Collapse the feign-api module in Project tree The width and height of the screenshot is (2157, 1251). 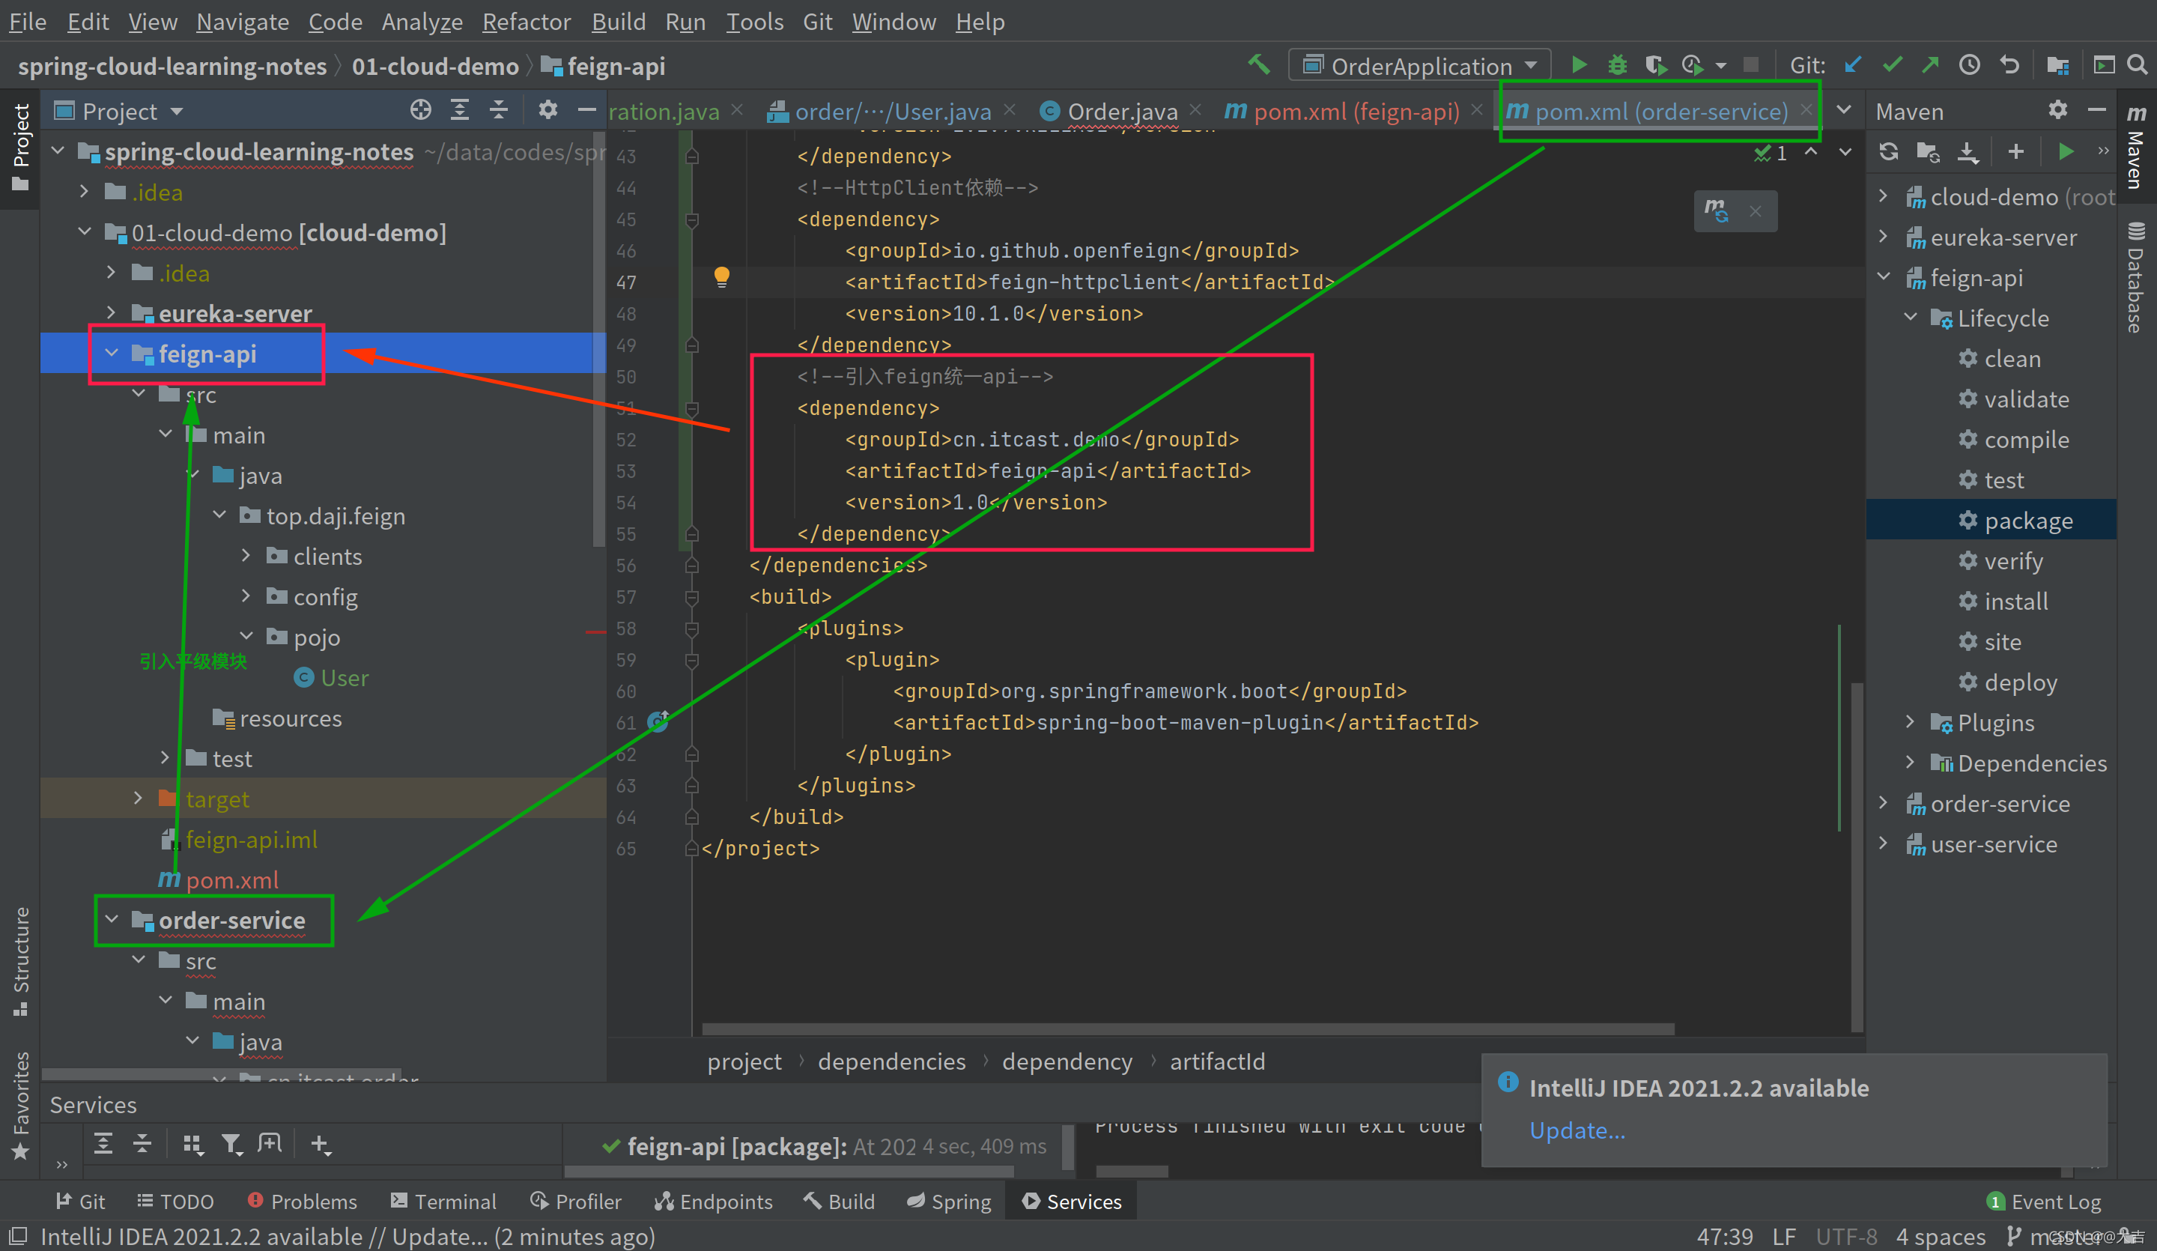112,353
